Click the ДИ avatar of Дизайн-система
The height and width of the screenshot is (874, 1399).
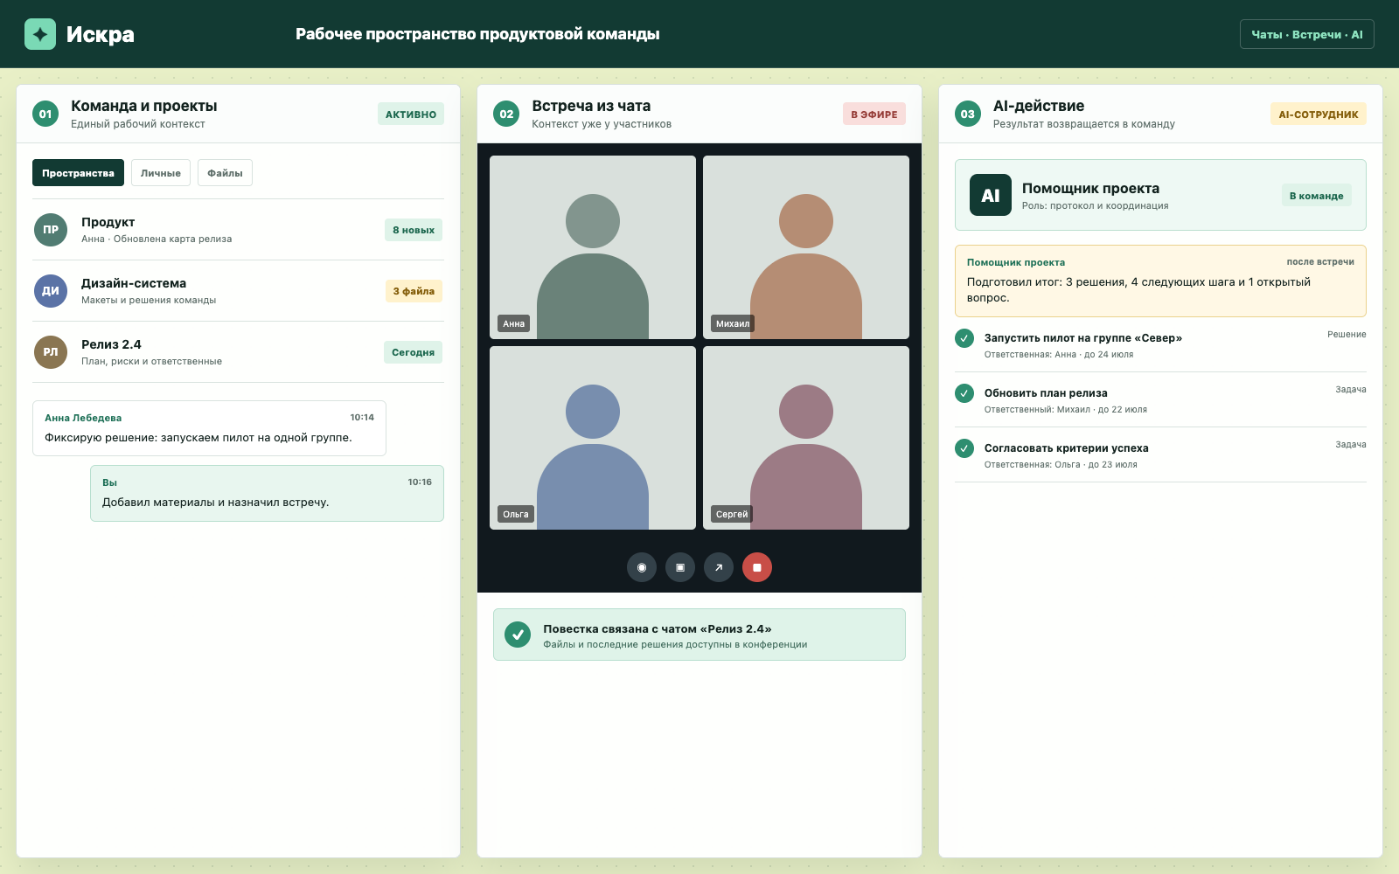pyautogui.click(x=51, y=291)
